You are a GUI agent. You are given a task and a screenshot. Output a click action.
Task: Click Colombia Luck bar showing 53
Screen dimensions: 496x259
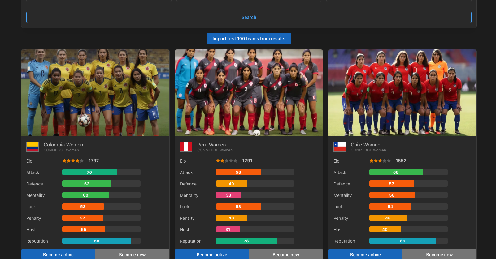[x=101, y=206]
